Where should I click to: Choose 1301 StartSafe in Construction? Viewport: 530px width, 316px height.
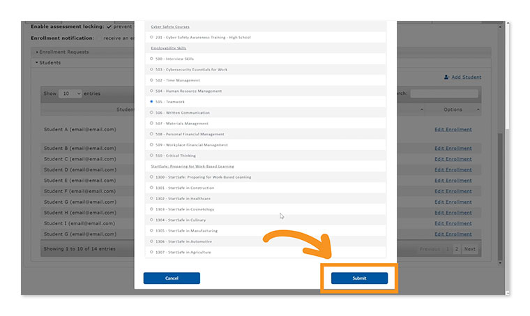(151, 188)
